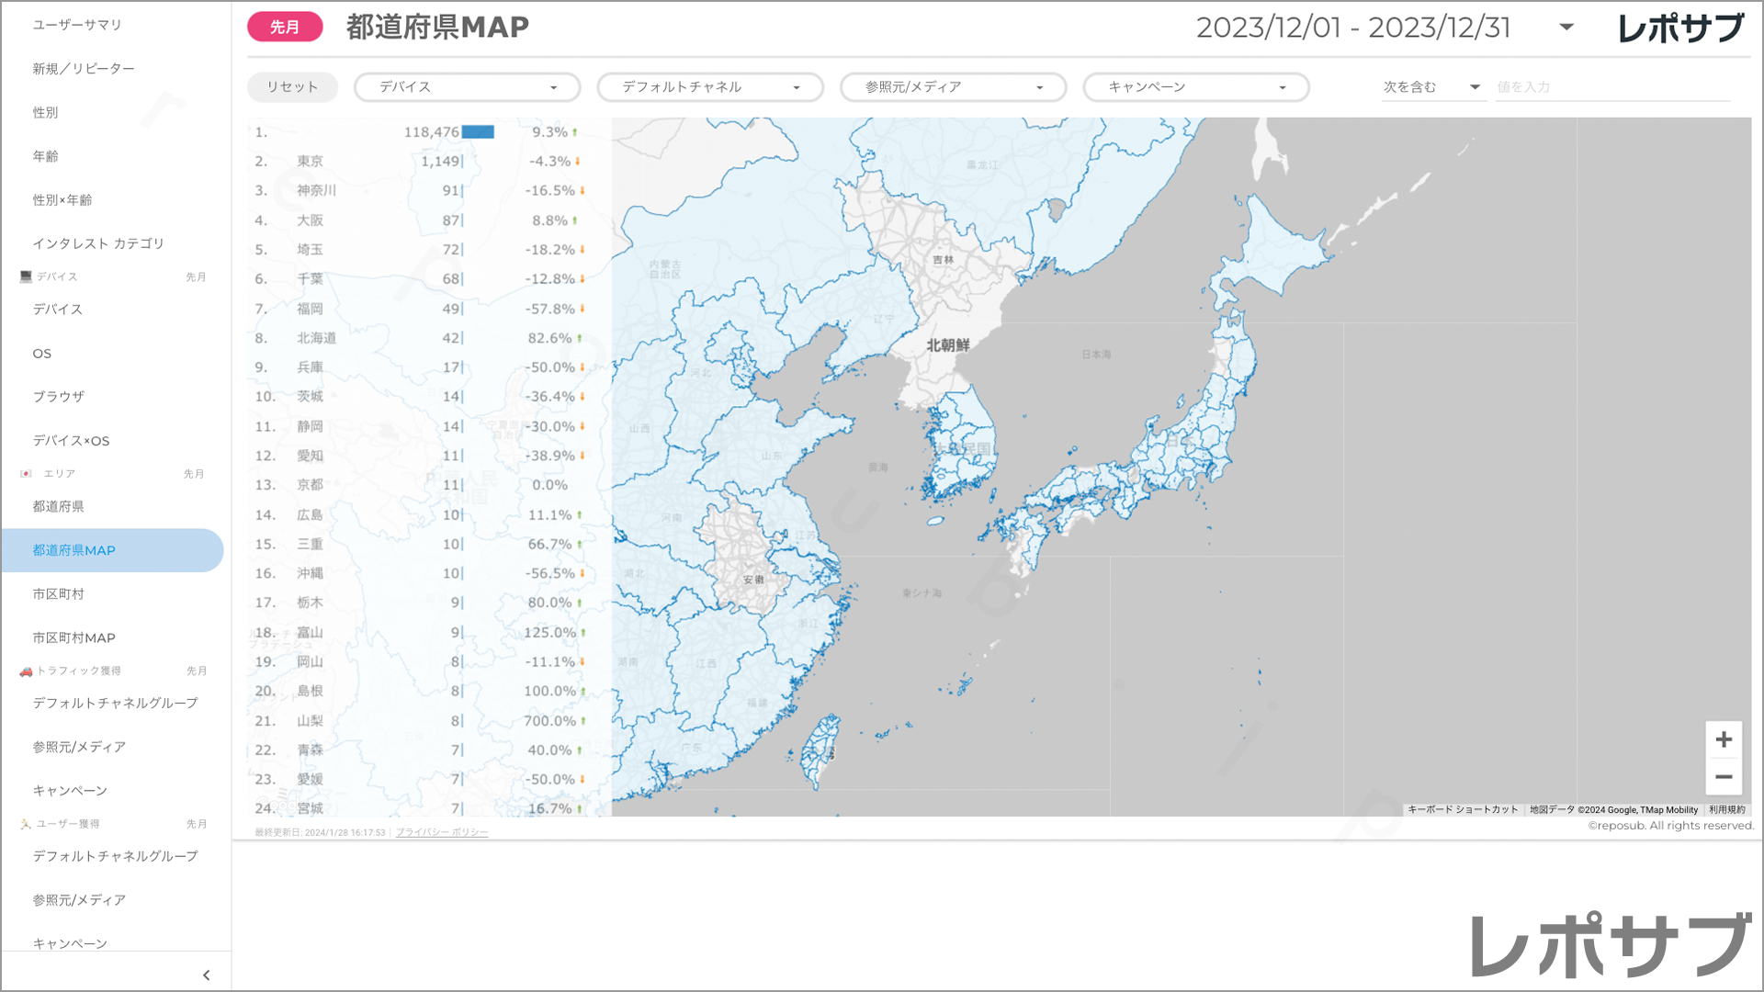This screenshot has height=992, width=1764.
Task: Go to 市区町村MAP page in sidebar
Action: [x=73, y=637]
